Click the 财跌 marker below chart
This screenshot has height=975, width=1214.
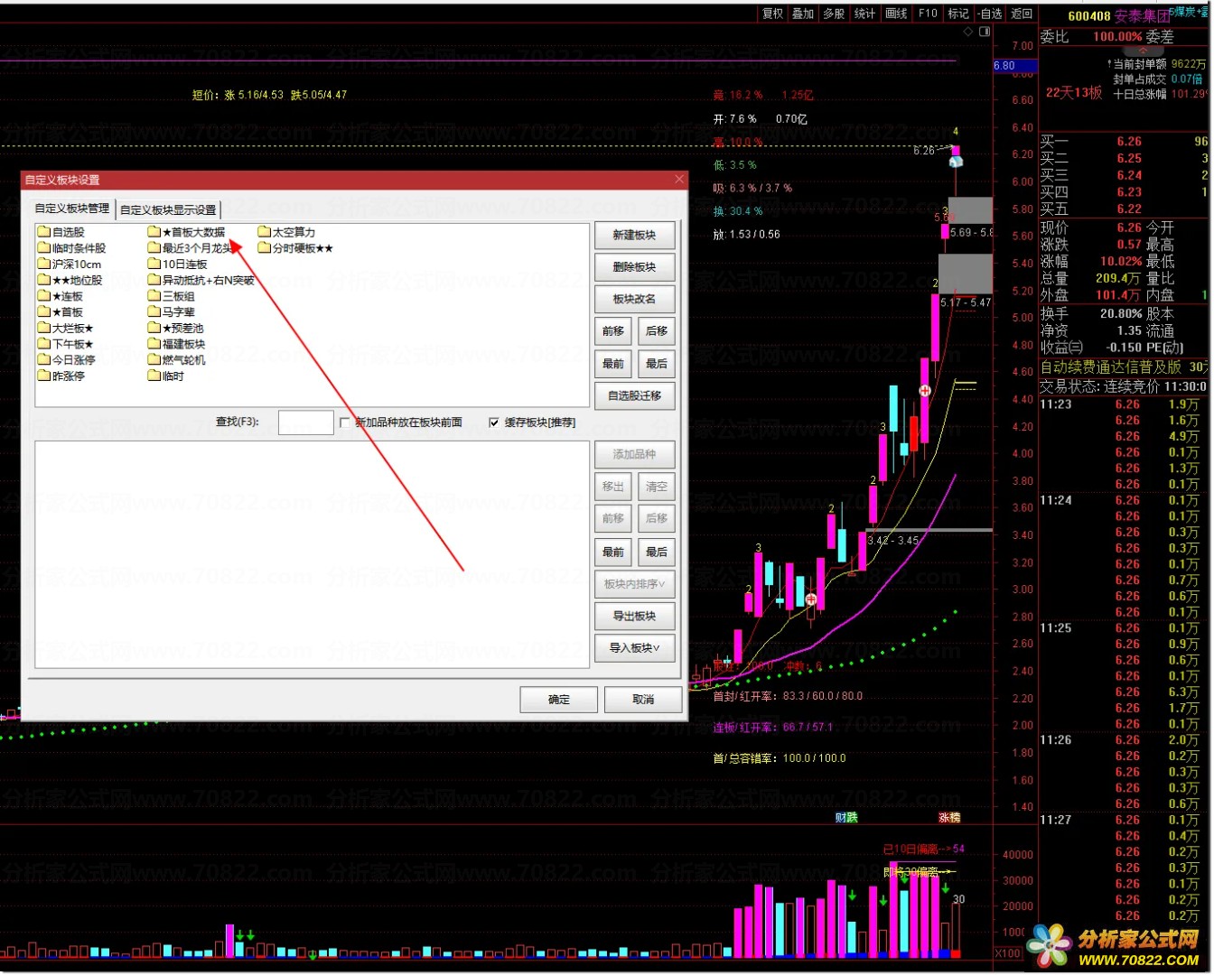846,817
